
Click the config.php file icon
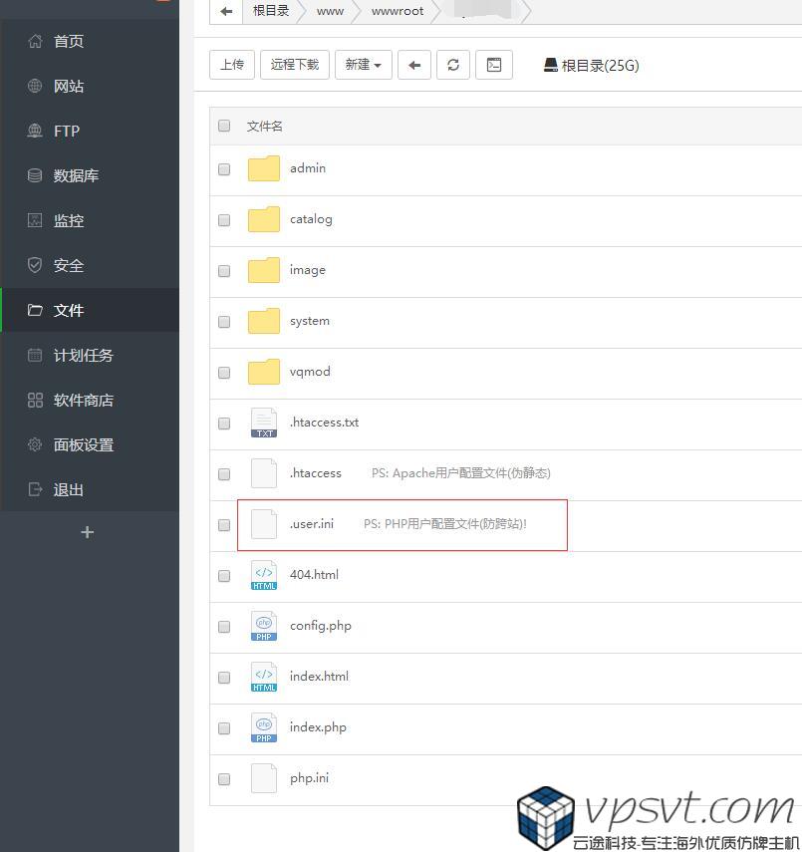pyautogui.click(x=264, y=626)
